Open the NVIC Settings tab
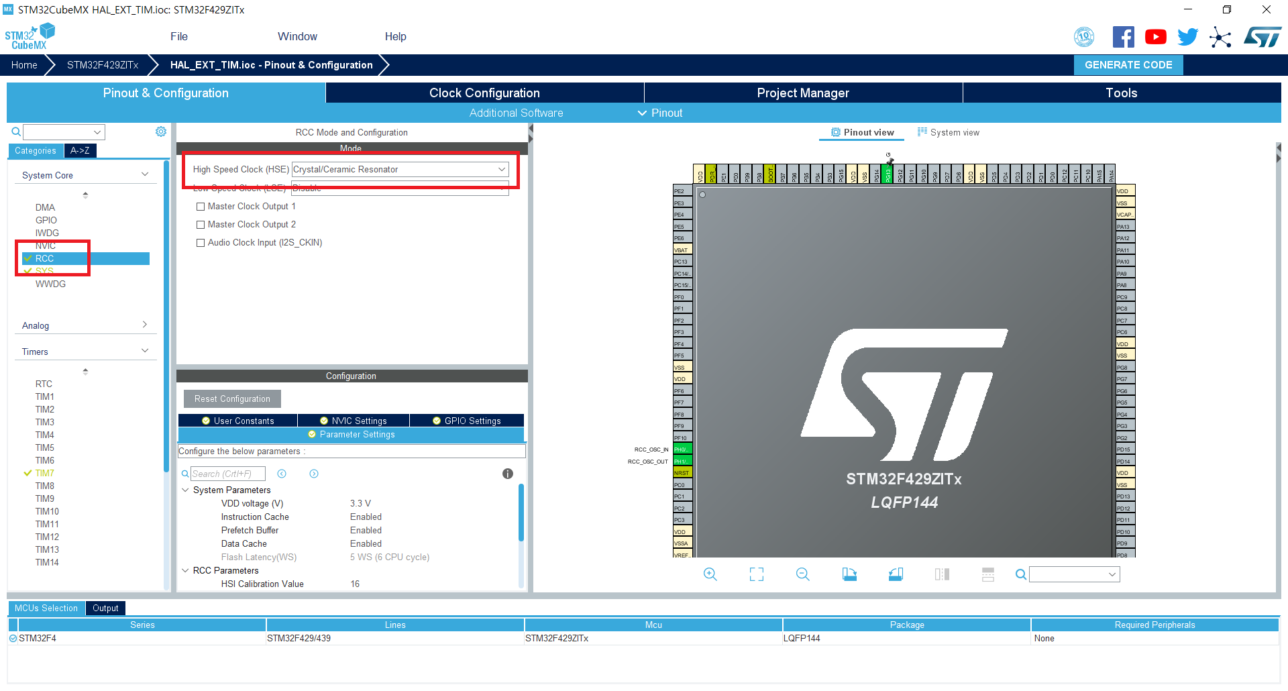Image resolution: width=1288 pixels, height=691 pixels. pyautogui.click(x=353, y=421)
